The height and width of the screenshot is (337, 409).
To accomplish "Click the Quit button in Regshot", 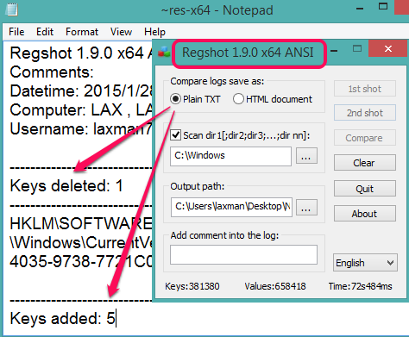I will point(365,189).
